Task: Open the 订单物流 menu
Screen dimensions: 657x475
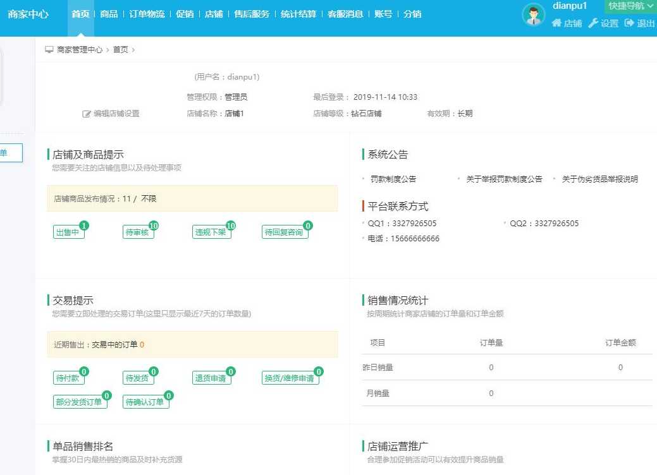Action: click(x=147, y=14)
